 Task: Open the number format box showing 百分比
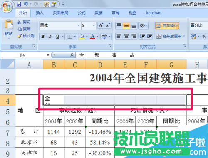pos(199,25)
